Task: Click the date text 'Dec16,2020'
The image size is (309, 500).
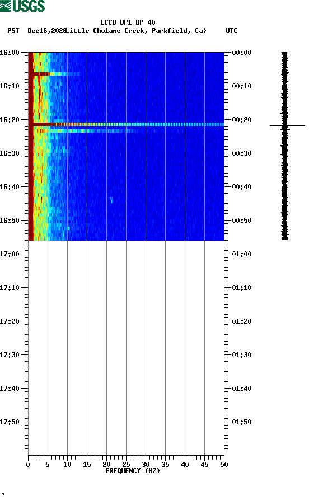Action: (x=46, y=31)
